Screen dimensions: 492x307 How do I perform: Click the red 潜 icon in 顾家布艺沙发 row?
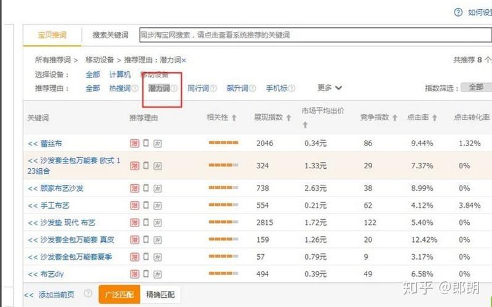[135, 188]
